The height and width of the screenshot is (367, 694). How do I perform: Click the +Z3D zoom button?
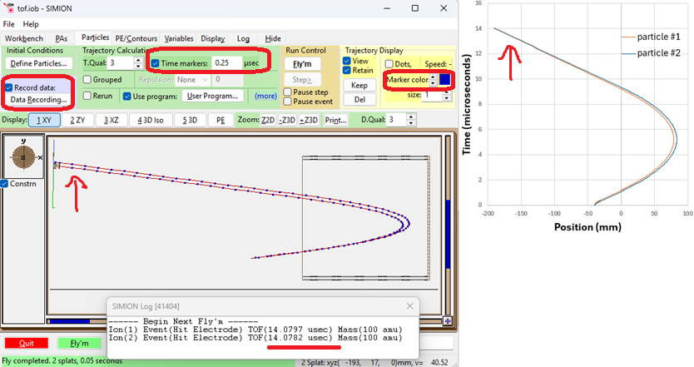click(x=309, y=120)
